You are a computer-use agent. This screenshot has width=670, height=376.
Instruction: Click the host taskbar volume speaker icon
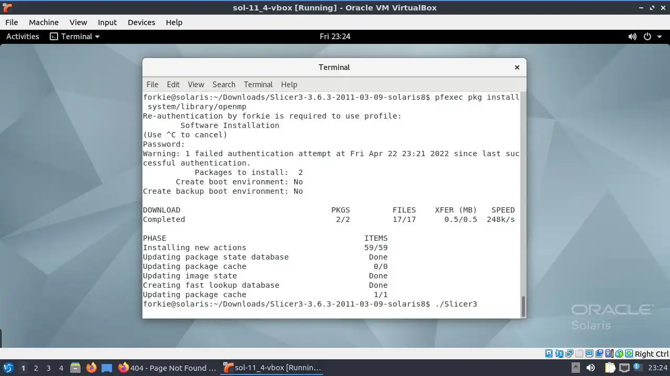[590, 368]
